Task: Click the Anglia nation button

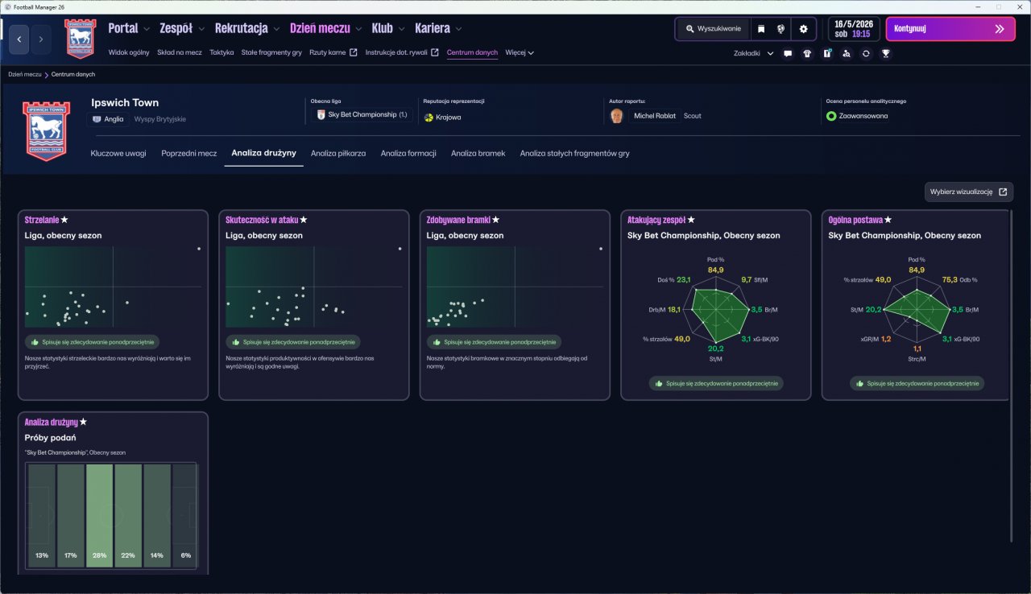Action: (x=108, y=119)
